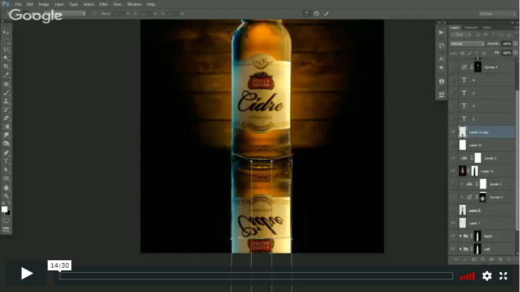Select the Crop tool
Image resolution: width=520 pixels, height=292 pixels.
6,66
